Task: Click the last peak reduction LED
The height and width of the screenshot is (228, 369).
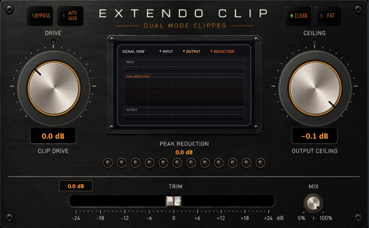Action: click(x=260, y=163)
